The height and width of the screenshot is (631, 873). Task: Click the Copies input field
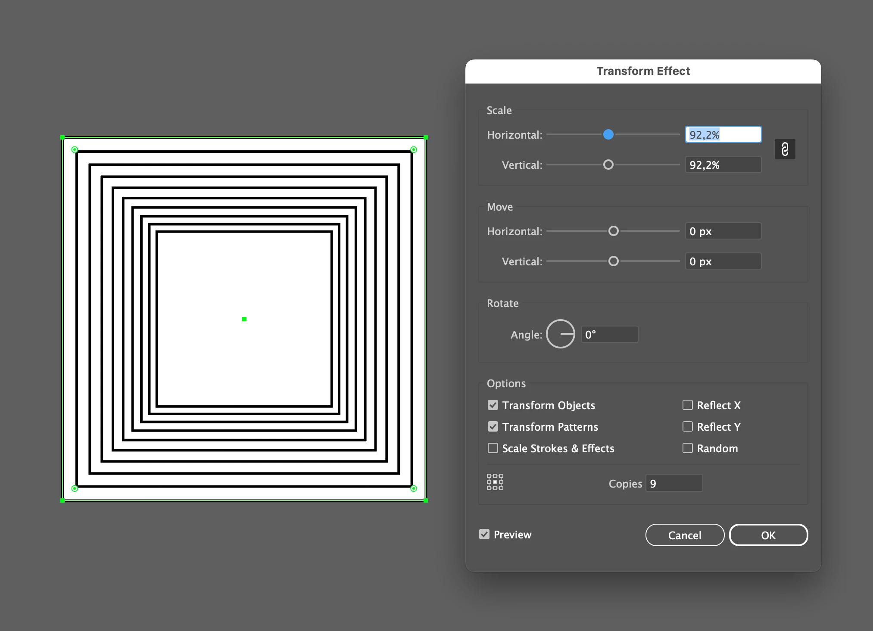point(674,483)
